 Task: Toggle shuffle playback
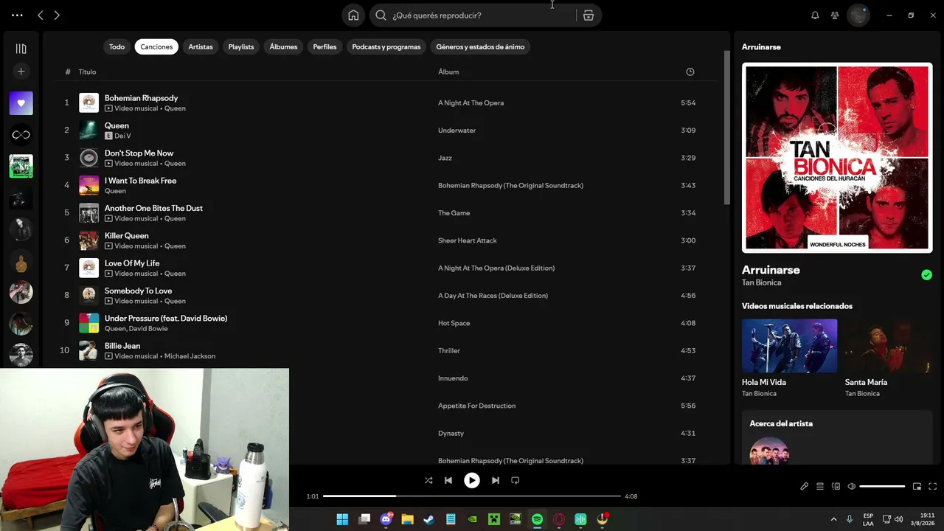click(x=428, y=480)
